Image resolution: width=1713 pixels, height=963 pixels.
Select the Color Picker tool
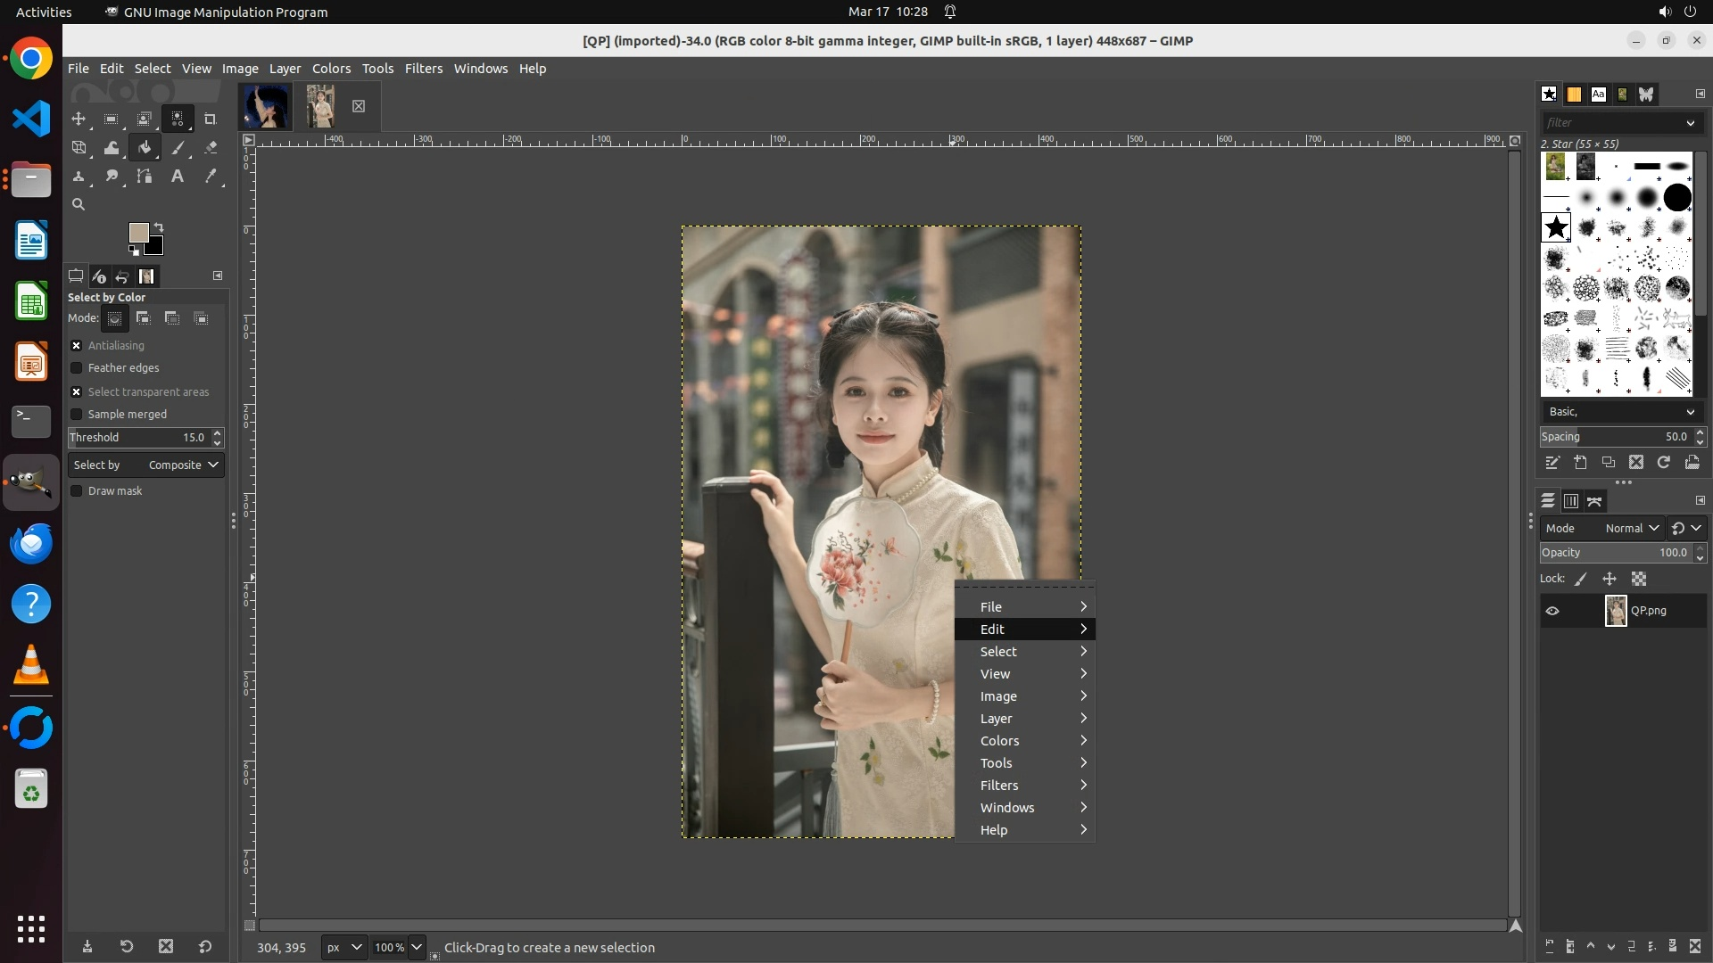point(211,177)
